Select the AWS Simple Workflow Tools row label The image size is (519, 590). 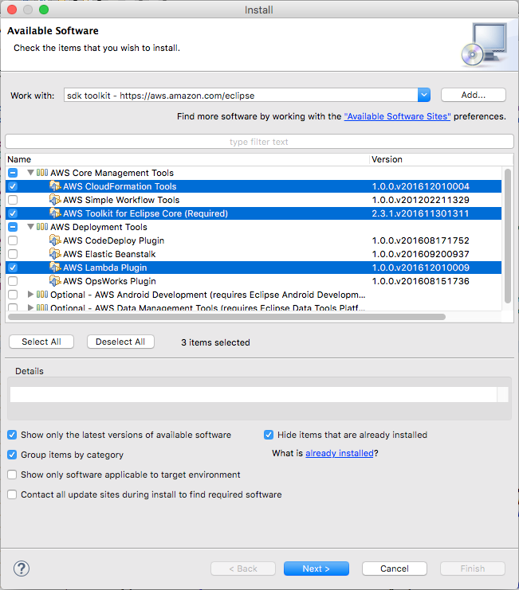121,200
